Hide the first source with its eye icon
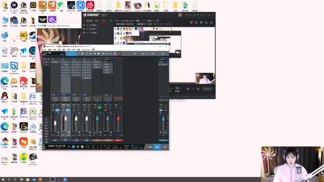The image size is (324, 182). pos(84,25)
